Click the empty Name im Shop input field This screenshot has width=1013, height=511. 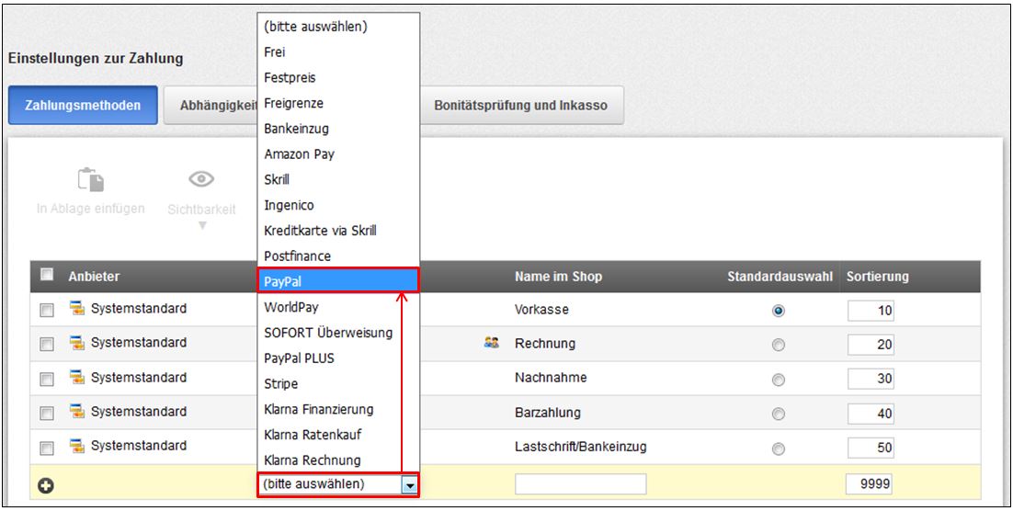point(580,483)
